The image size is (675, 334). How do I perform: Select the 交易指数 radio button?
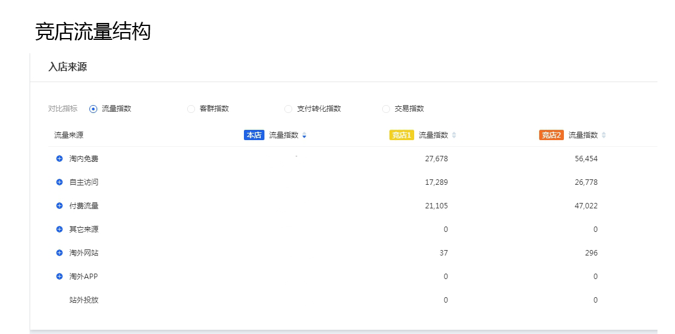[386, 109]
